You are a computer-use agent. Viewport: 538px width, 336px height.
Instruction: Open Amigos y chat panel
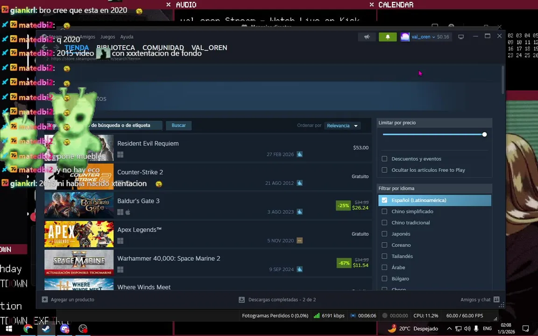tap(475, 300)
